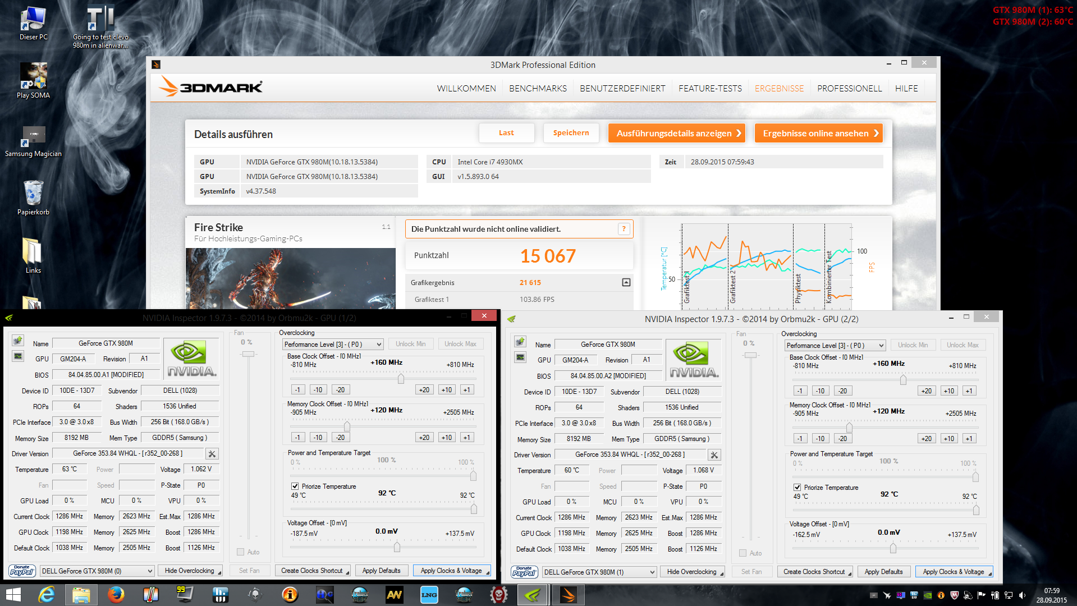The height and width of the screenshot is (606, 1077).
Task: Open the WILLKOMMEN tab in 3DMark
Action: [x=466, y=89]
